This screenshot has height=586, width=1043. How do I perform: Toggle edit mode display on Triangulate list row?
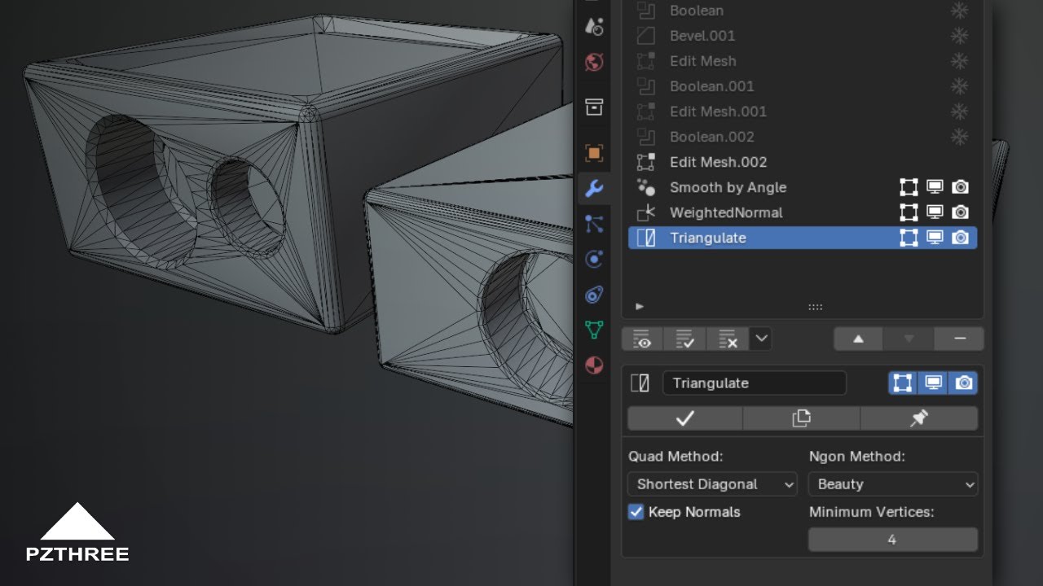[909, 238]
